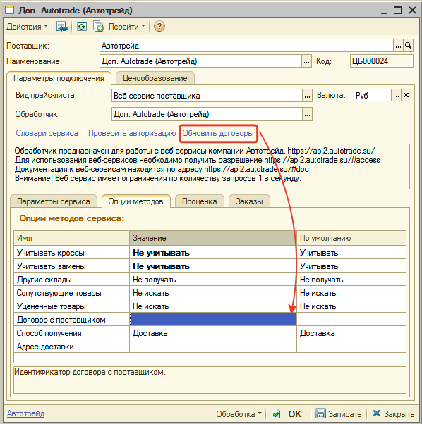Image resolution: width=422 pixels, height=424 pixels.
Task: Open help via question mark icon
Action: 159,27
